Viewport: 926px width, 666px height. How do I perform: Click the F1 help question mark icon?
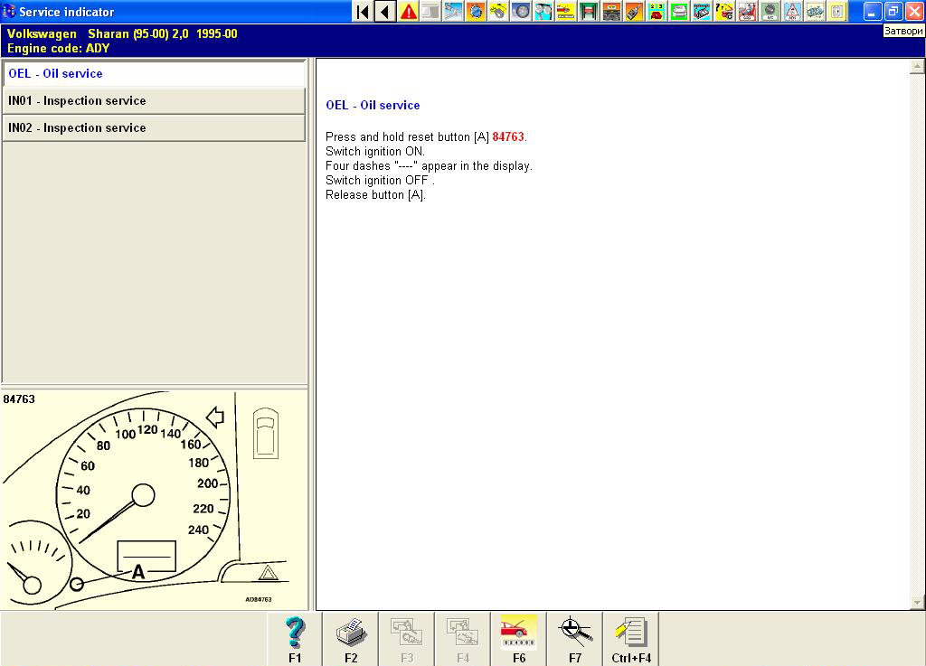tap(295, 639)
